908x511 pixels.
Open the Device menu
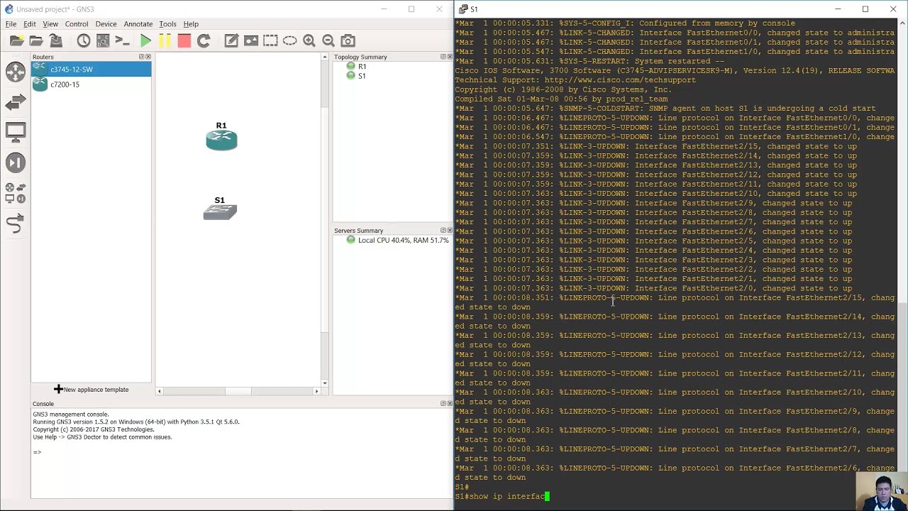pos(106,24)
